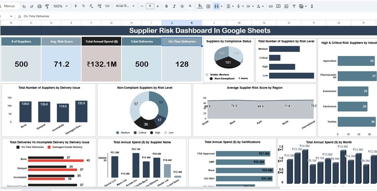Undo the last action
The image size is (377, 191).
[x=24, y=6]
